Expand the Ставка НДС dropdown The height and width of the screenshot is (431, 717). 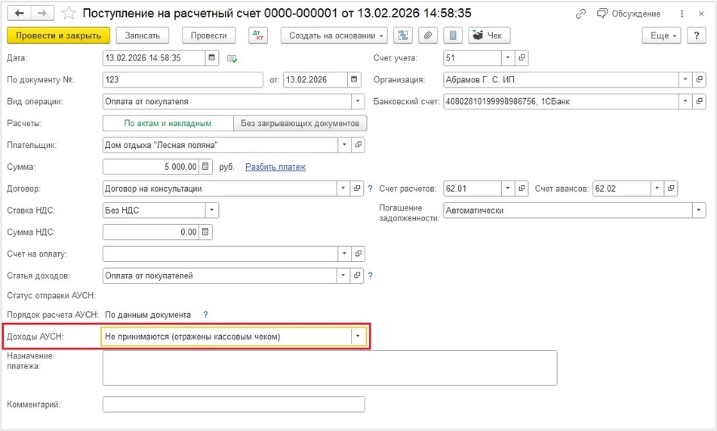(x=212, y=211)
